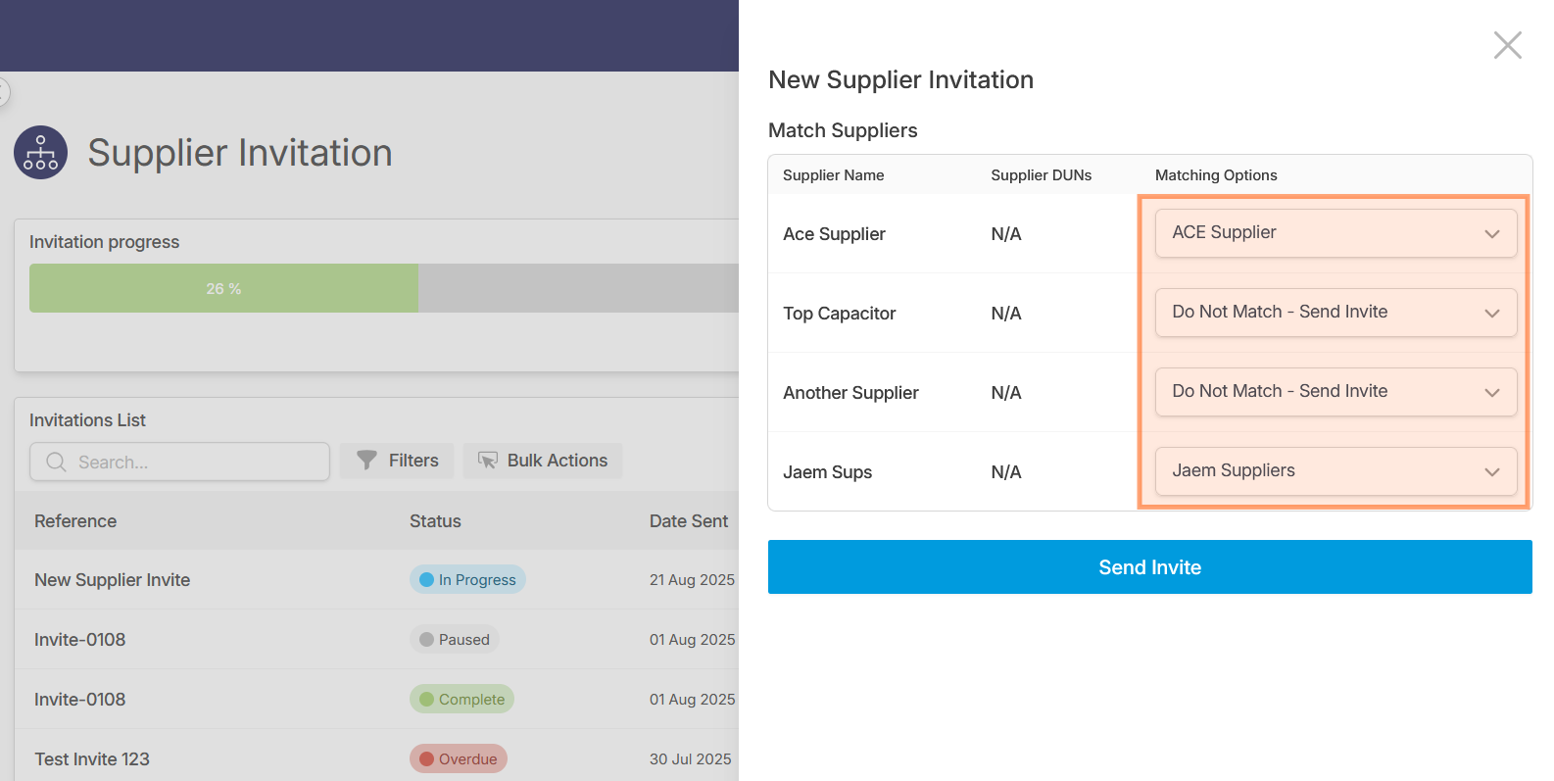Open matching options dropdown for Top Capacitor
Image resolution: width=1554 pixels, height=781 pixels.
pyautogui.click(x=1335, y=313)
